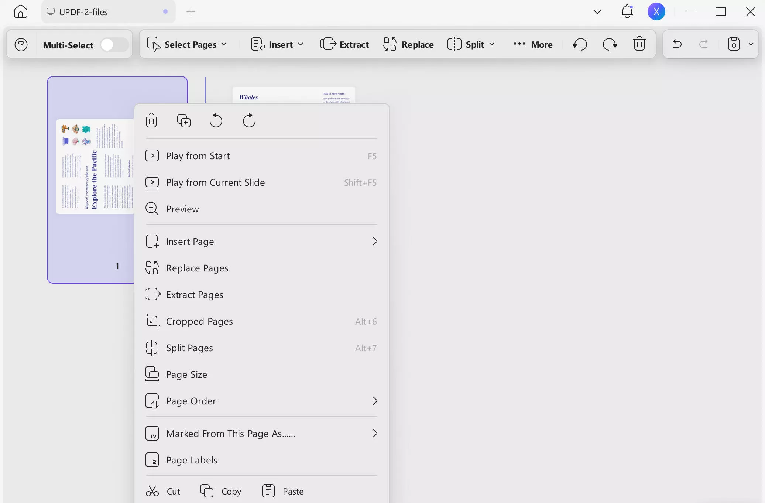Screen dimensions: 765x503
Task: Click the trash icon in the main toolbar
Action: click(x=639, y=44)
